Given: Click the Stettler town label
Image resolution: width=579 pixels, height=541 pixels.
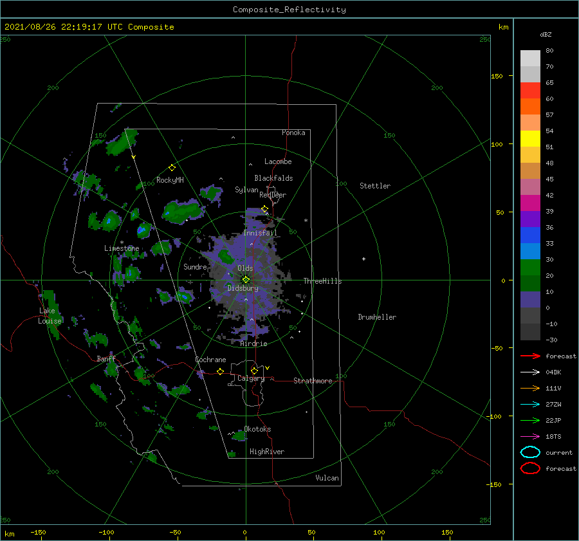Looking at the screenshot, I should point(375,186).
